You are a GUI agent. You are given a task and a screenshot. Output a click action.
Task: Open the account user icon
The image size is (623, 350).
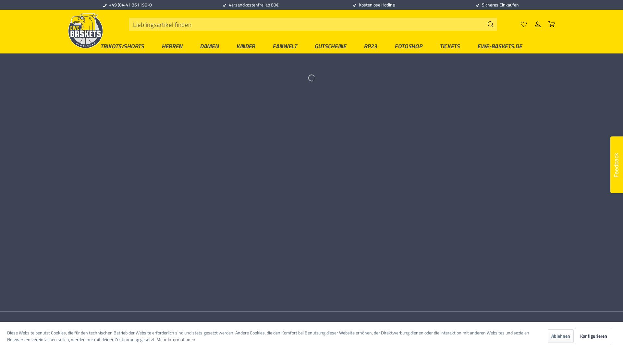[538, 24]
